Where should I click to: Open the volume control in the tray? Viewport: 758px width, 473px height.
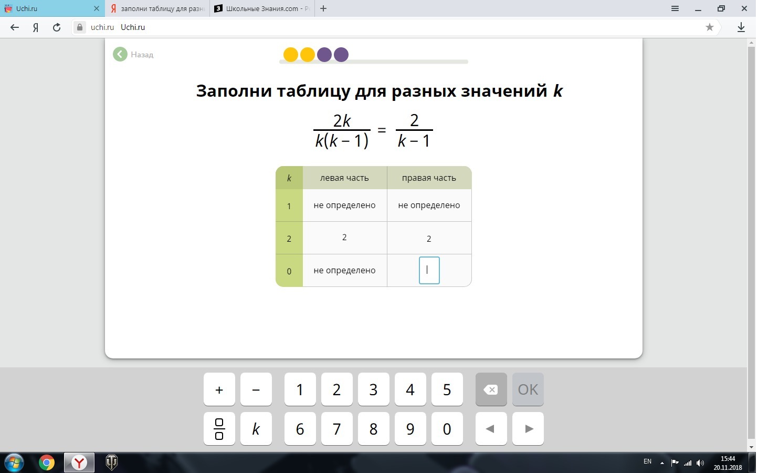(x=700, y=463)
